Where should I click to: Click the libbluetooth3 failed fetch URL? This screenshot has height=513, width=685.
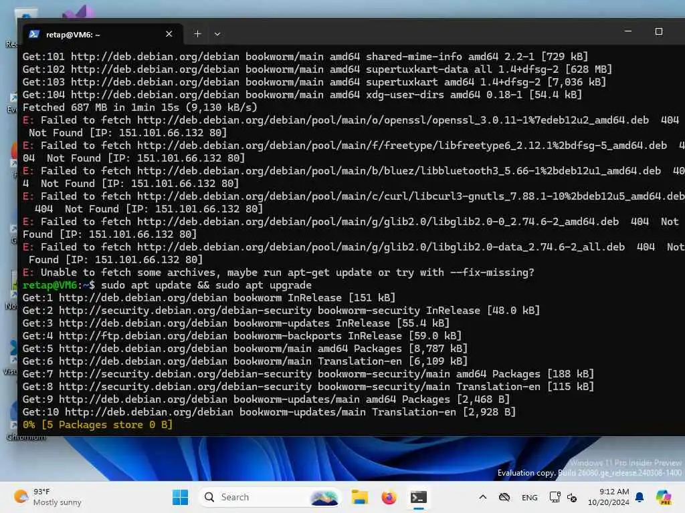399,171
